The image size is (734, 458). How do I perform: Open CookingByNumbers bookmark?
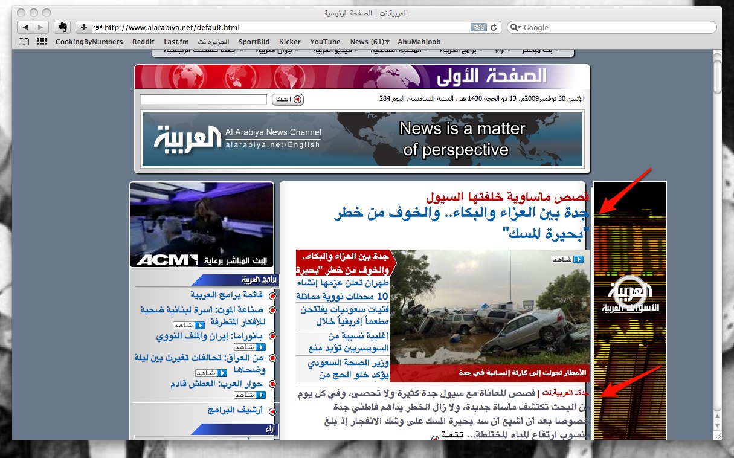coord(89,42)
